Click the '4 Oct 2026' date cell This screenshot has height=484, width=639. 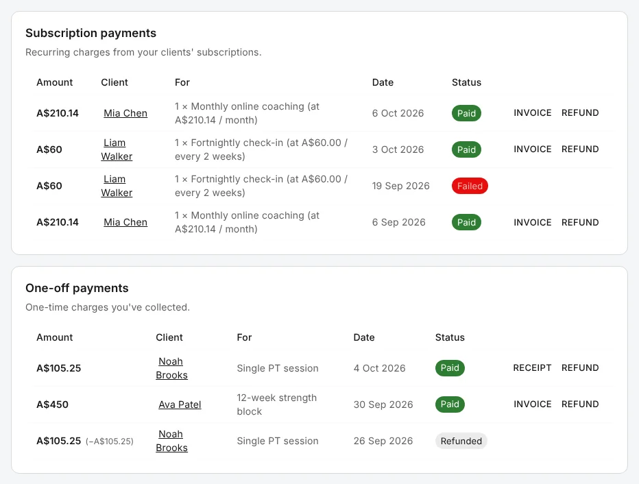click(x=379, y=368)
